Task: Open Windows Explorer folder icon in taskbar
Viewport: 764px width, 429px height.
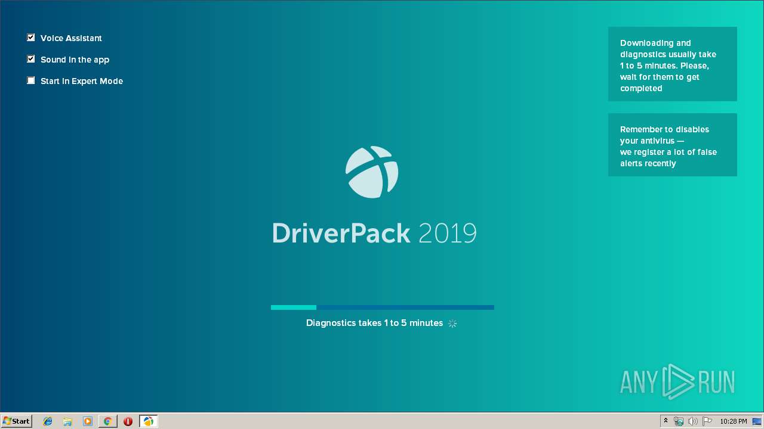Action: tap(67, 421)
